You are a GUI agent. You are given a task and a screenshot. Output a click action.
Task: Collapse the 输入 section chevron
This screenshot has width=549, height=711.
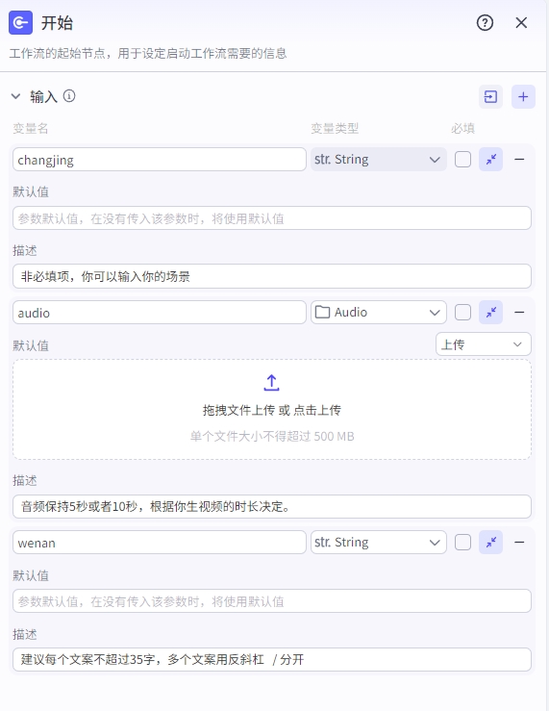click(15, 96)
